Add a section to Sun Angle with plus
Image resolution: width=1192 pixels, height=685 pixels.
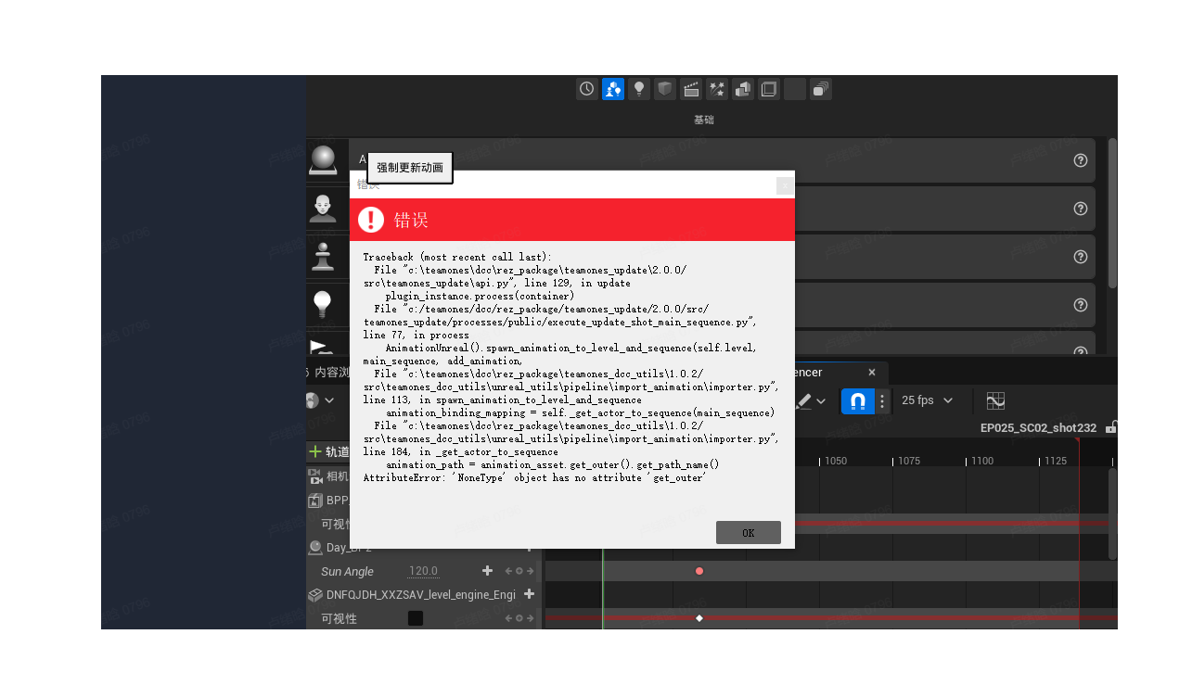487,571
